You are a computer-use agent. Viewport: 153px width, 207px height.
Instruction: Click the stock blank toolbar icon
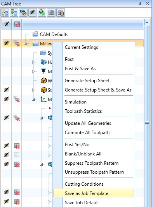23,12
